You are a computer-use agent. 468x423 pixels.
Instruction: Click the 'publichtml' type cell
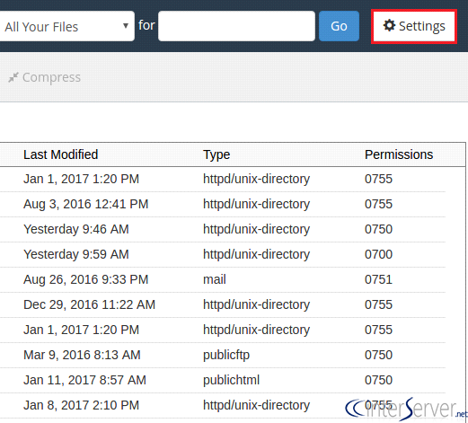point(231,380)
